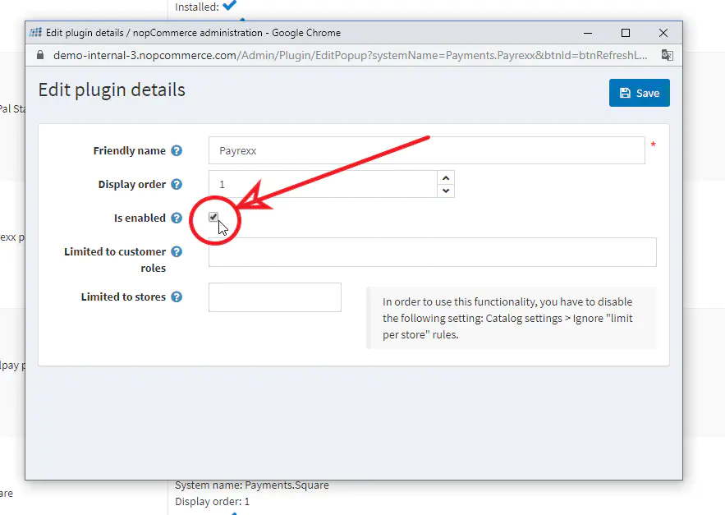
Task: Click into the Friendly name field
Action: pyautogui.click(x=426, y=151)
